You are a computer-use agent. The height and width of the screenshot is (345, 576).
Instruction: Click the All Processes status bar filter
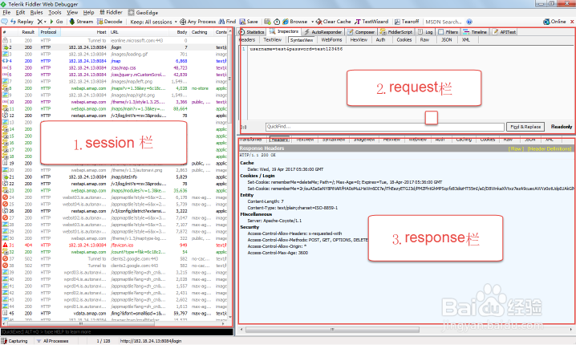(x=52, y=341)
